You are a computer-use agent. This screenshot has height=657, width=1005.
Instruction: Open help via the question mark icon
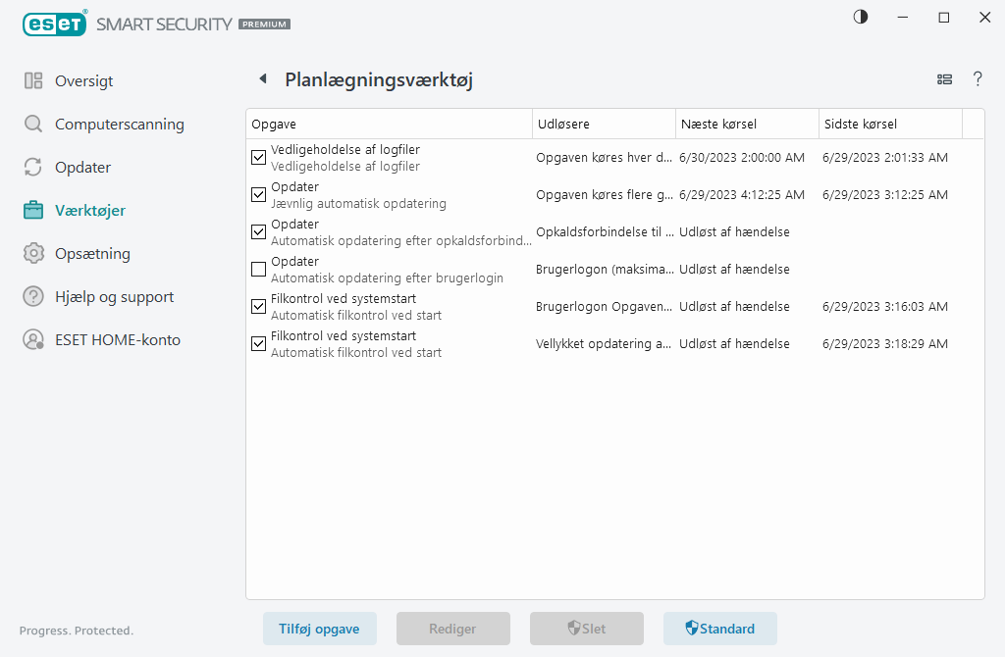[x=978, y=79]
